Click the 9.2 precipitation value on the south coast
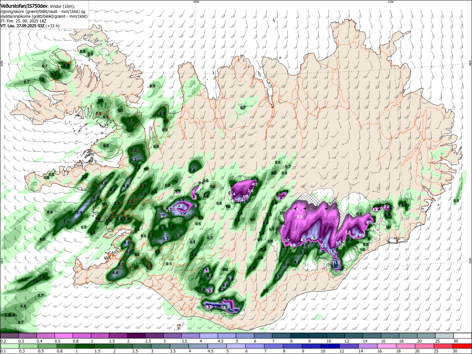The width and height of the screenshot is (472, 354). click(209, 307)
